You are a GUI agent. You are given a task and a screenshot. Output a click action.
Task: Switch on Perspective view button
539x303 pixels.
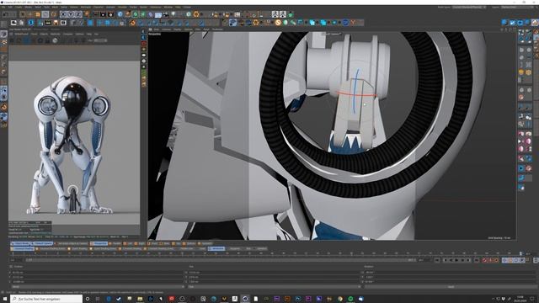[x=99, y=243]
